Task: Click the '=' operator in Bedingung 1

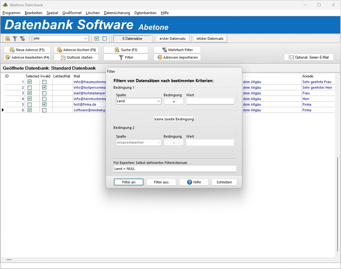Action: pos(174,101)
